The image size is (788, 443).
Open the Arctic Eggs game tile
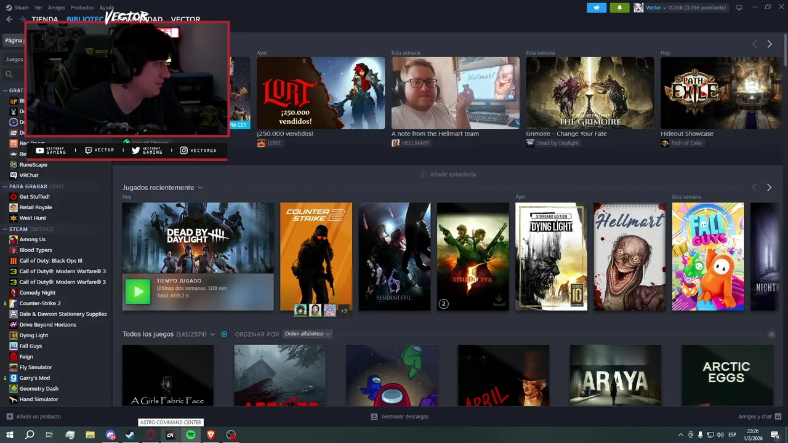[726, 375]
